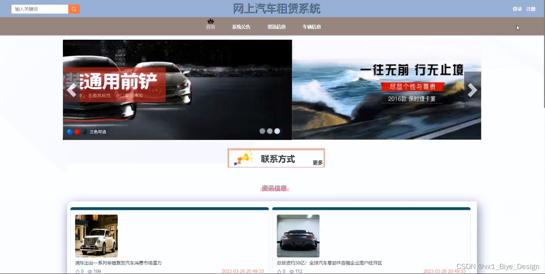The width and height of the screenshot is (545, 274).
Task: Click the 联系方式 heading text
Action: (278, 159)
